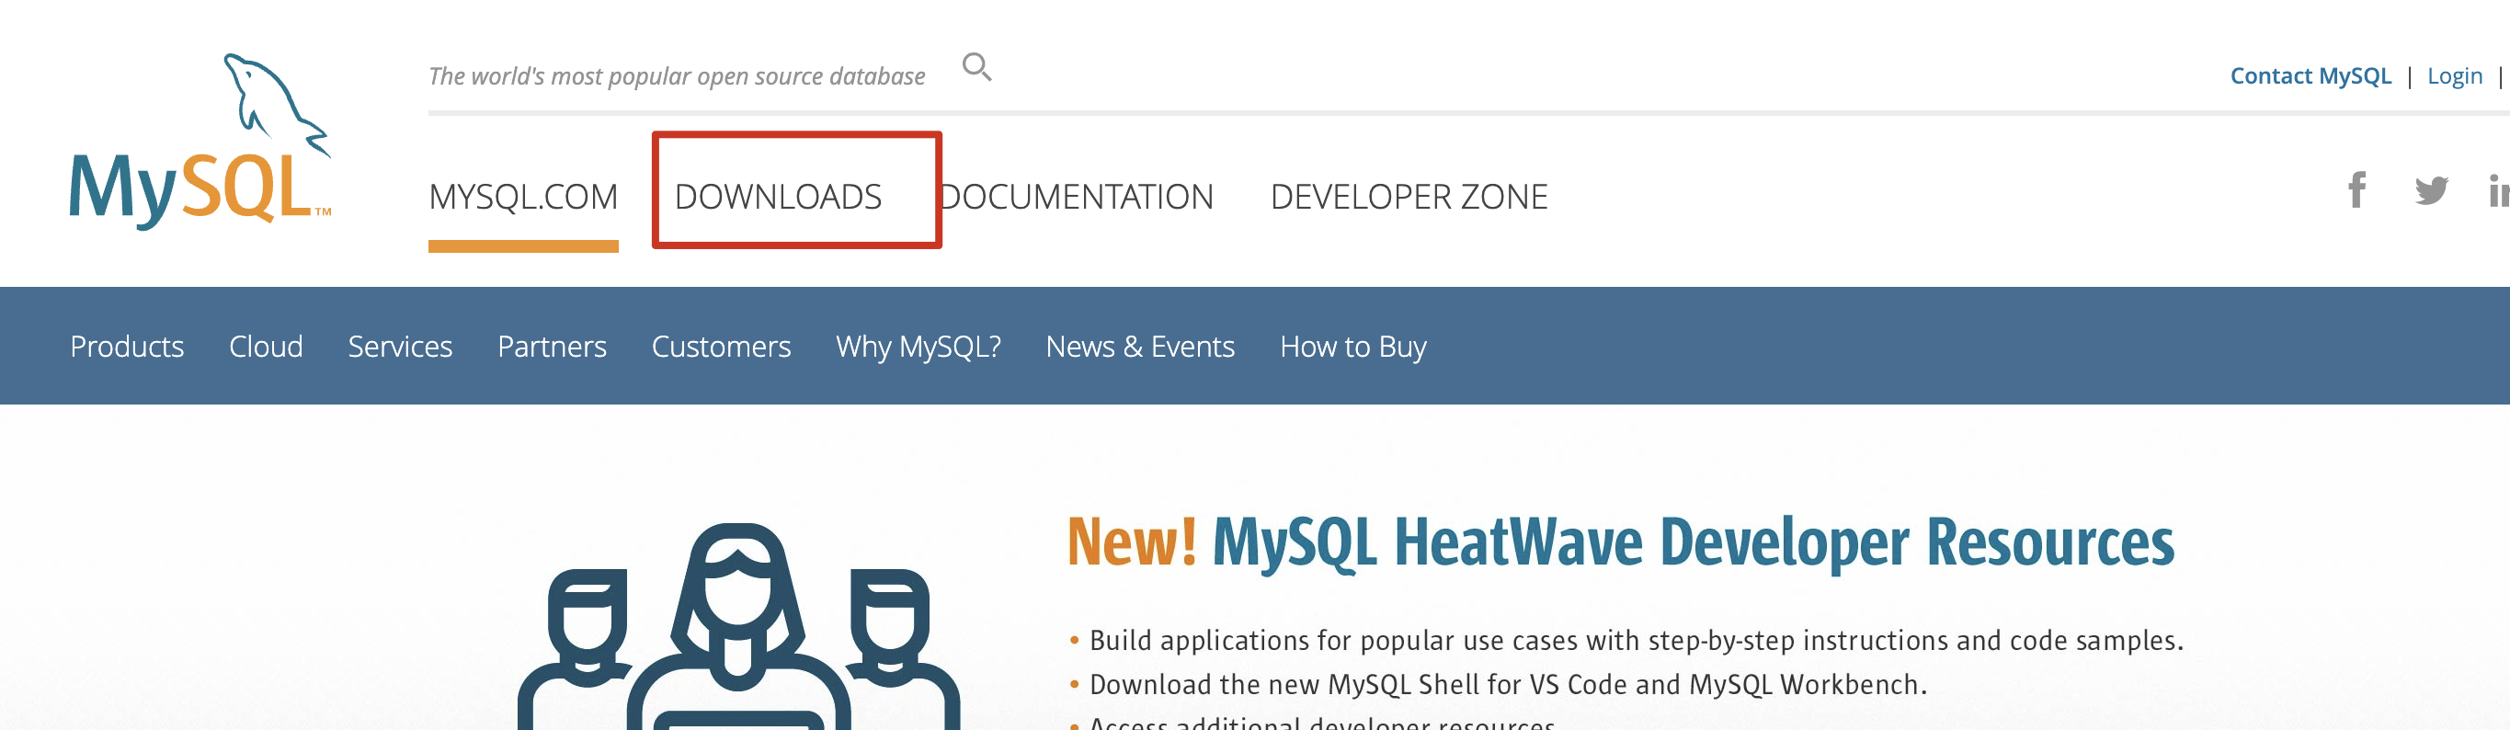Click the tagline "The world's most popular open source database"
The image size is (2510, 730).
[676, 76]
